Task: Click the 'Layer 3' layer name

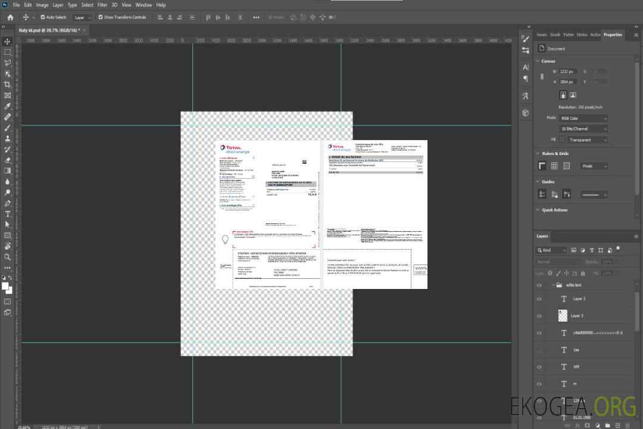Action: pyautogui.click(x=577, y=316)
